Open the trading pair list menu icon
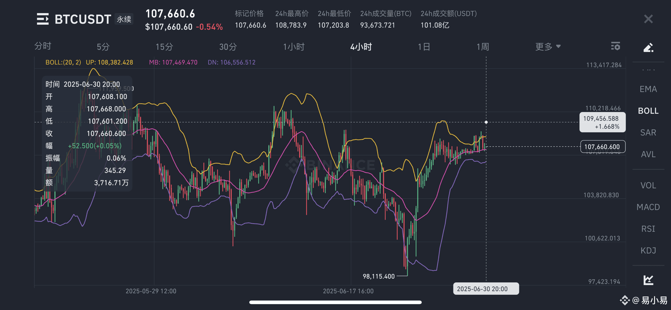 tap(43, 19)
